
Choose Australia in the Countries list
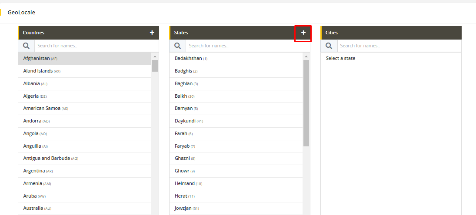33,208
